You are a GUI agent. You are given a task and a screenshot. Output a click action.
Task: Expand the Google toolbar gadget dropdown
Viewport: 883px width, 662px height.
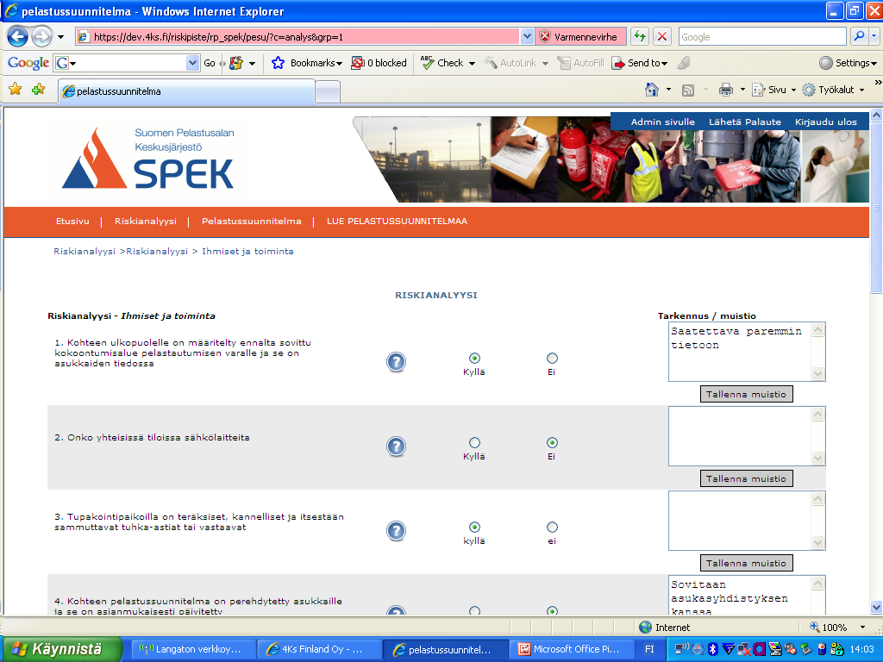coord(252,64)
